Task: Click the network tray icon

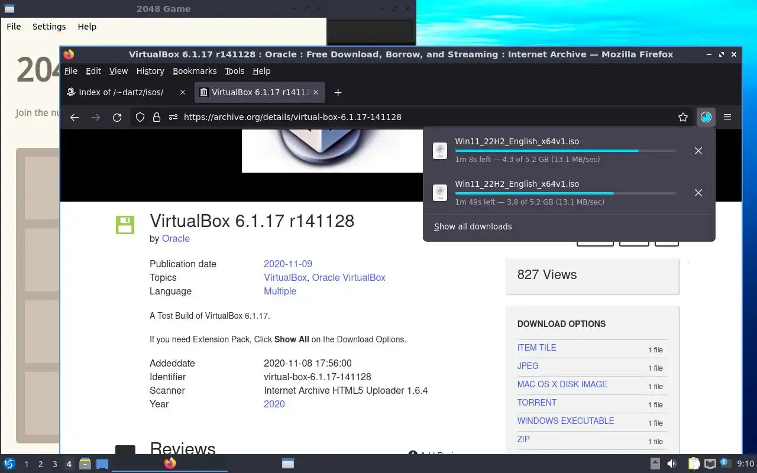Action: point(710,464)
